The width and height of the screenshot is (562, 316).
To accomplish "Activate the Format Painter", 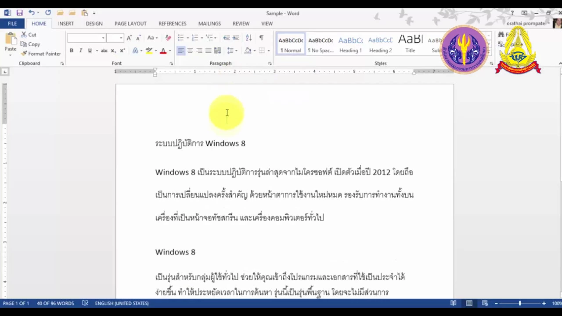I will coord(41,54).
